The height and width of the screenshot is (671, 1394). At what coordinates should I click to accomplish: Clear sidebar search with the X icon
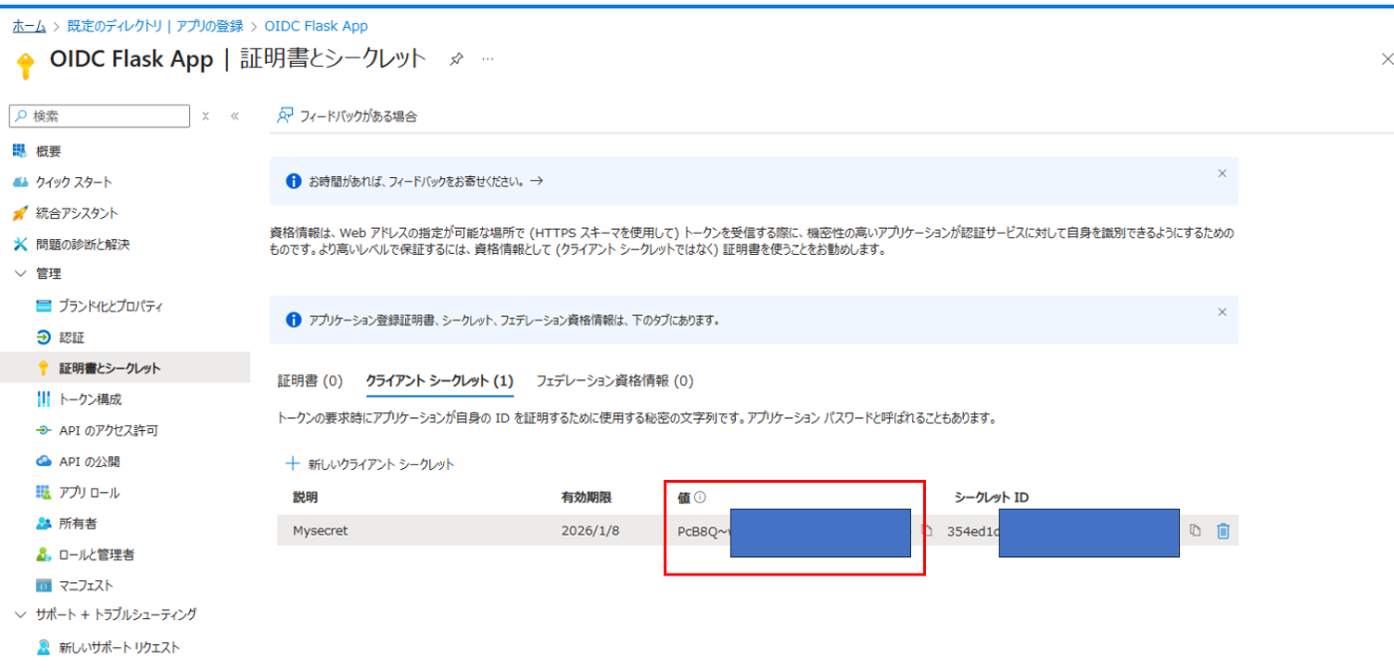(205, 115)
